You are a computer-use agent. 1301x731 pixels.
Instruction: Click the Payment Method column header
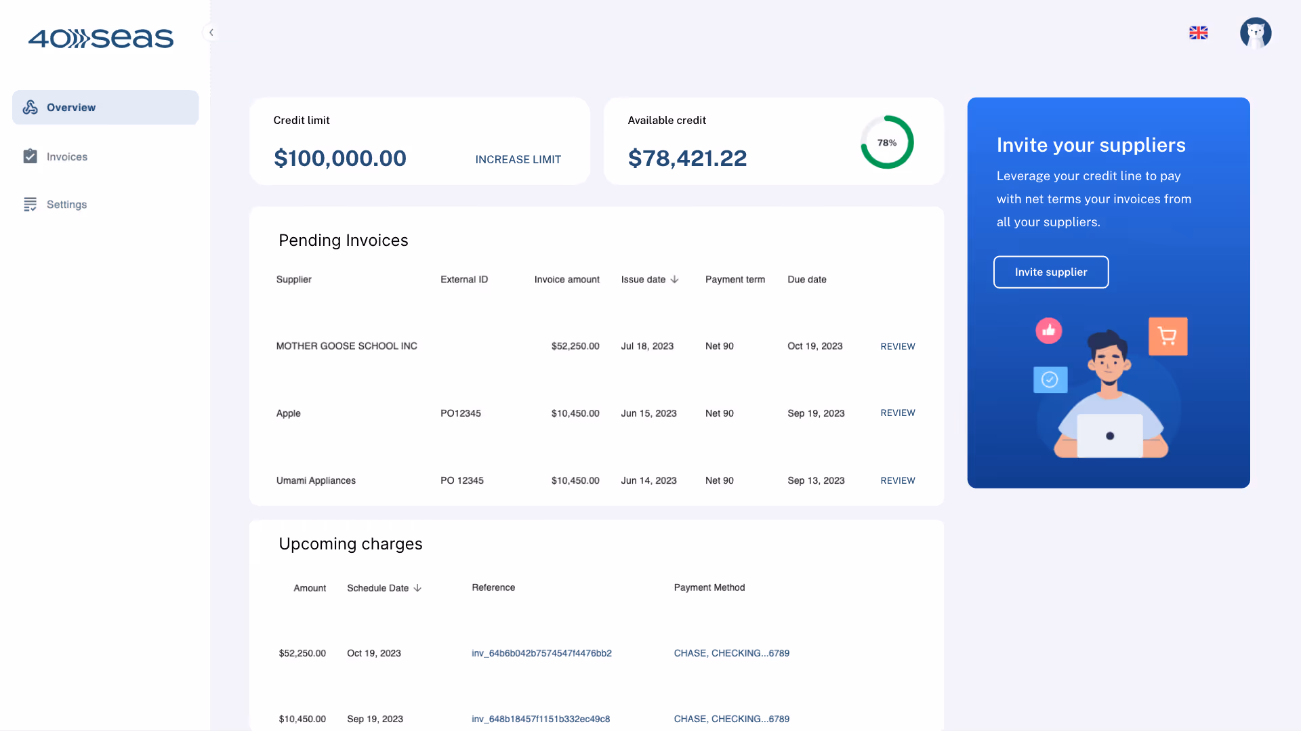pos(709,587)
